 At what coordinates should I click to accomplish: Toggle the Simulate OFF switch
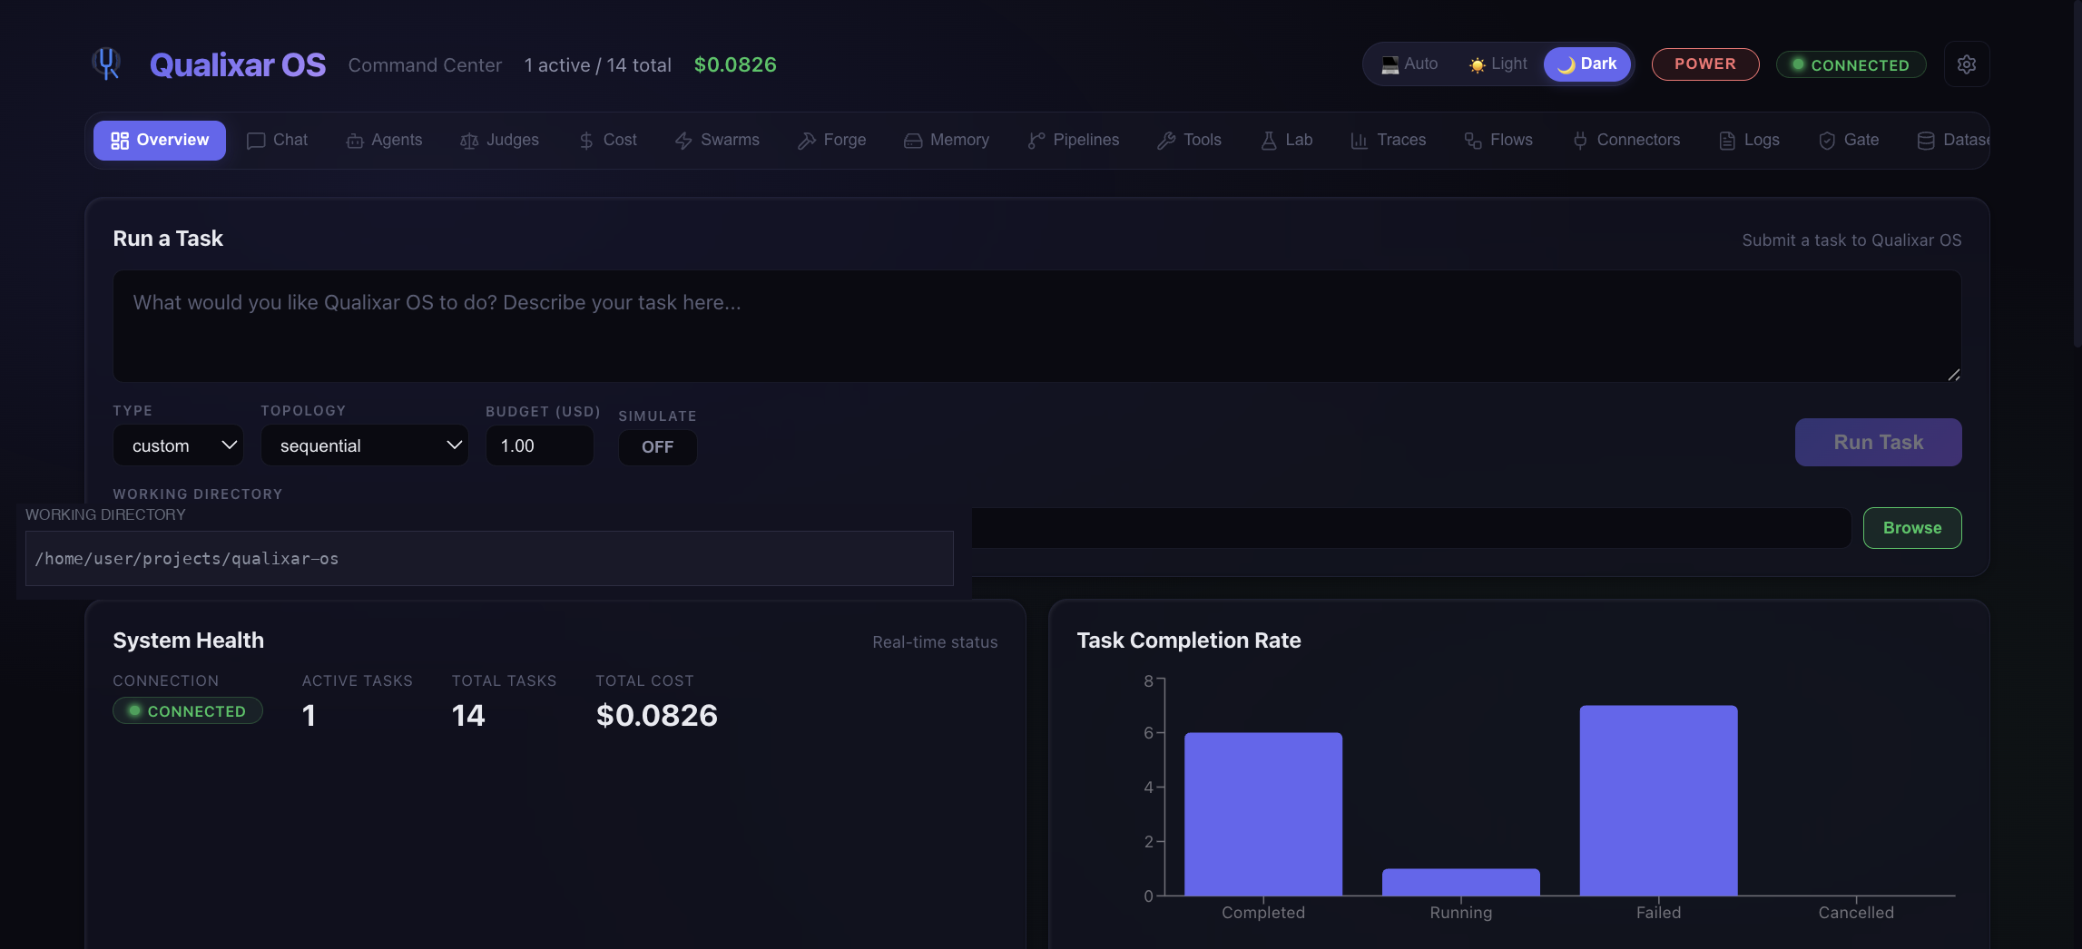658,447
